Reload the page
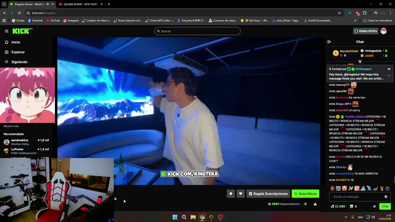This screenshot has height=222, width=395. pyautogui.click(x=19, y=13)
